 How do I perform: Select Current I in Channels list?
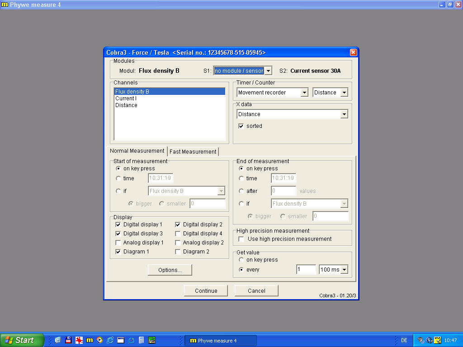170,98
